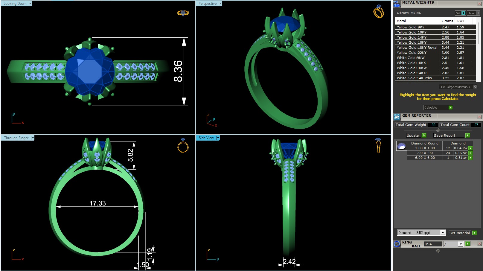Select the Yellow Gold:22KY row
This screenshot has width=483, height=271.
(435, 53)
